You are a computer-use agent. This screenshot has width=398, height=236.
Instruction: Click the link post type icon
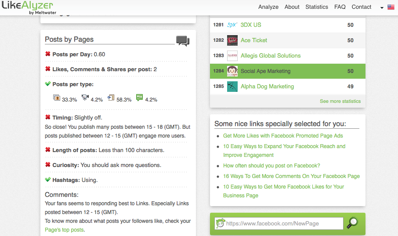click(111, 98)
